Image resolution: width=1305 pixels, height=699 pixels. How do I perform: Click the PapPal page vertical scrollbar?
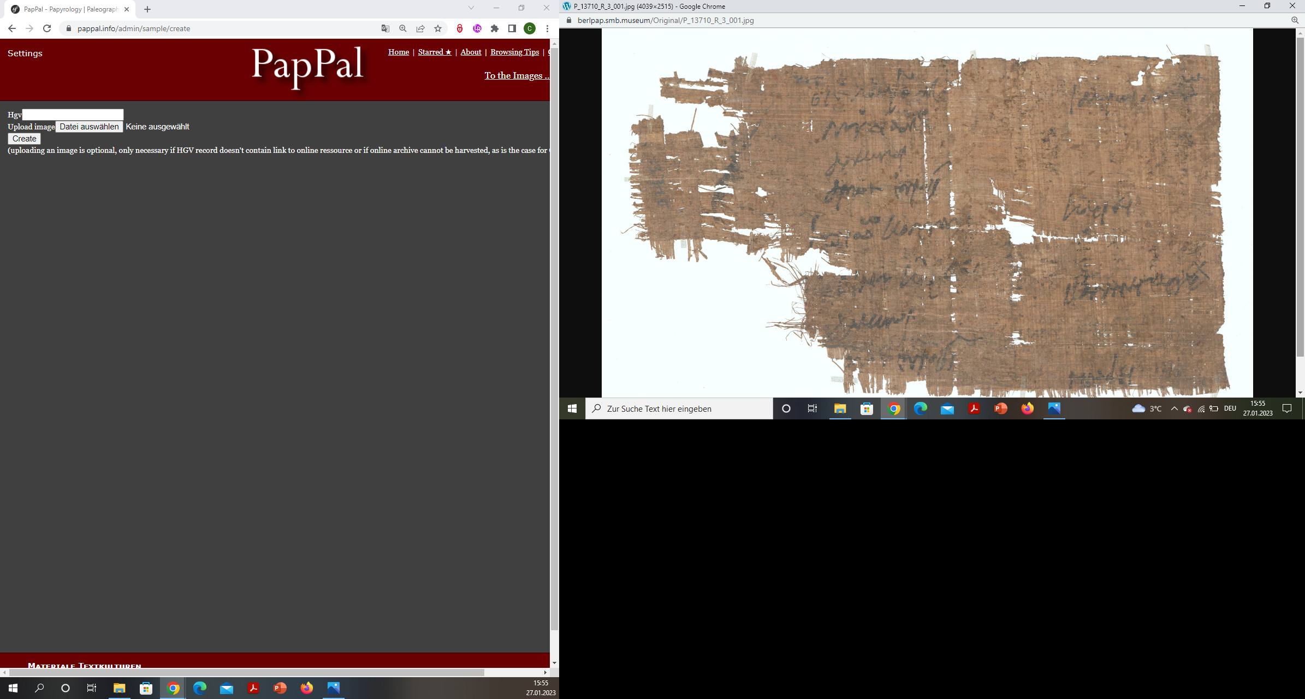click(x=554, y=339)
